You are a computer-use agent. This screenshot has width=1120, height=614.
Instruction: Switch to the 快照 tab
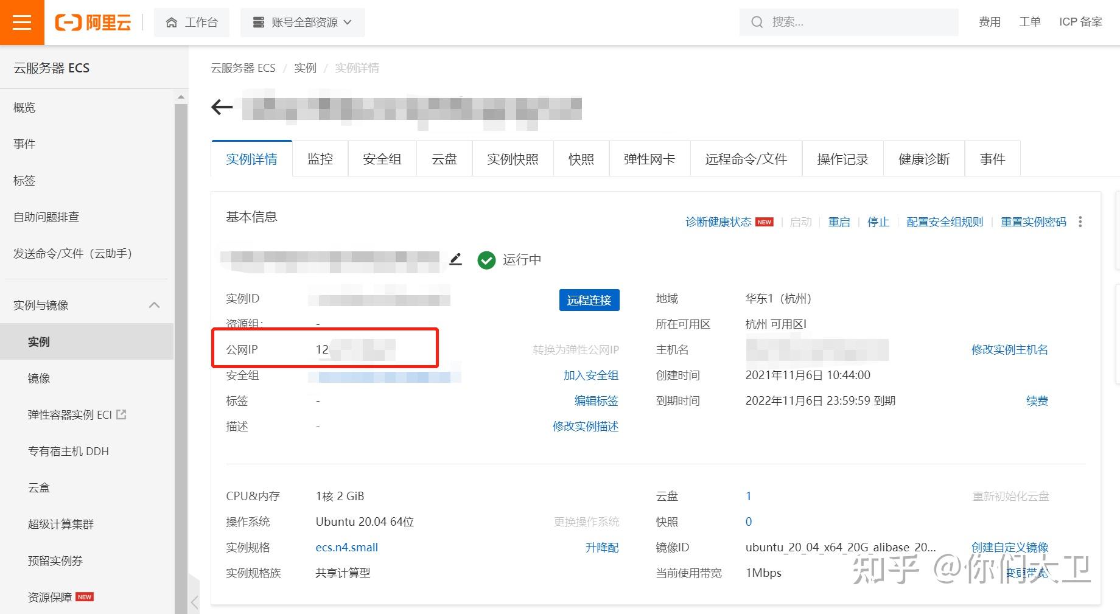(581, 159)
